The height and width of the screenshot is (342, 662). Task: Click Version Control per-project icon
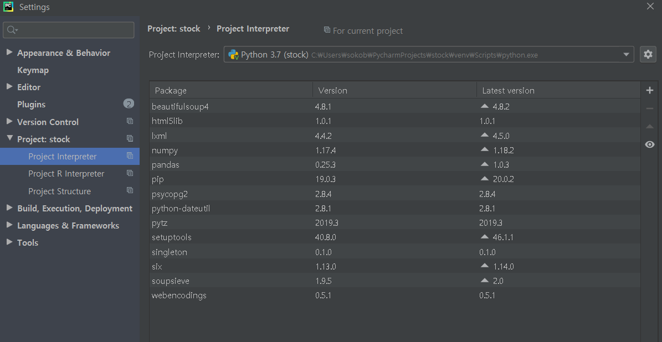coord(130,121)
